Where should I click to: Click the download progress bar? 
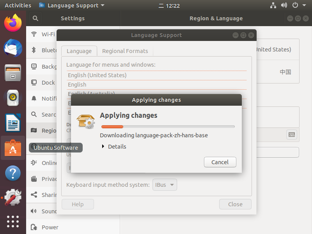pos(168,126)
